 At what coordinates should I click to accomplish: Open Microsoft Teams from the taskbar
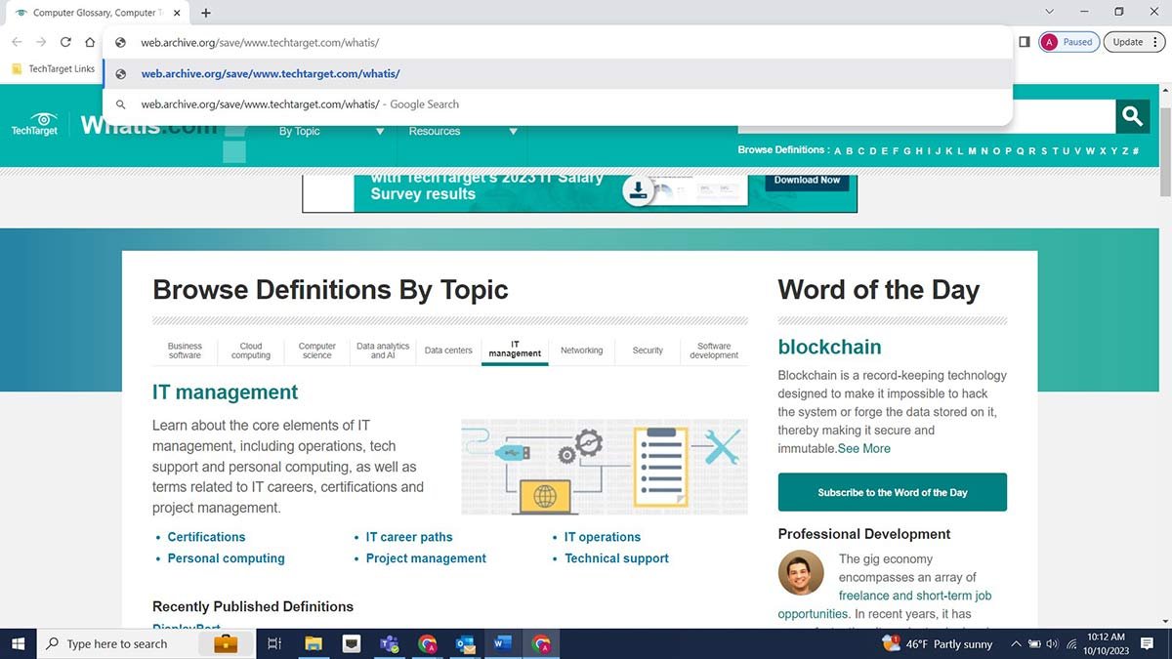point(389,643)
